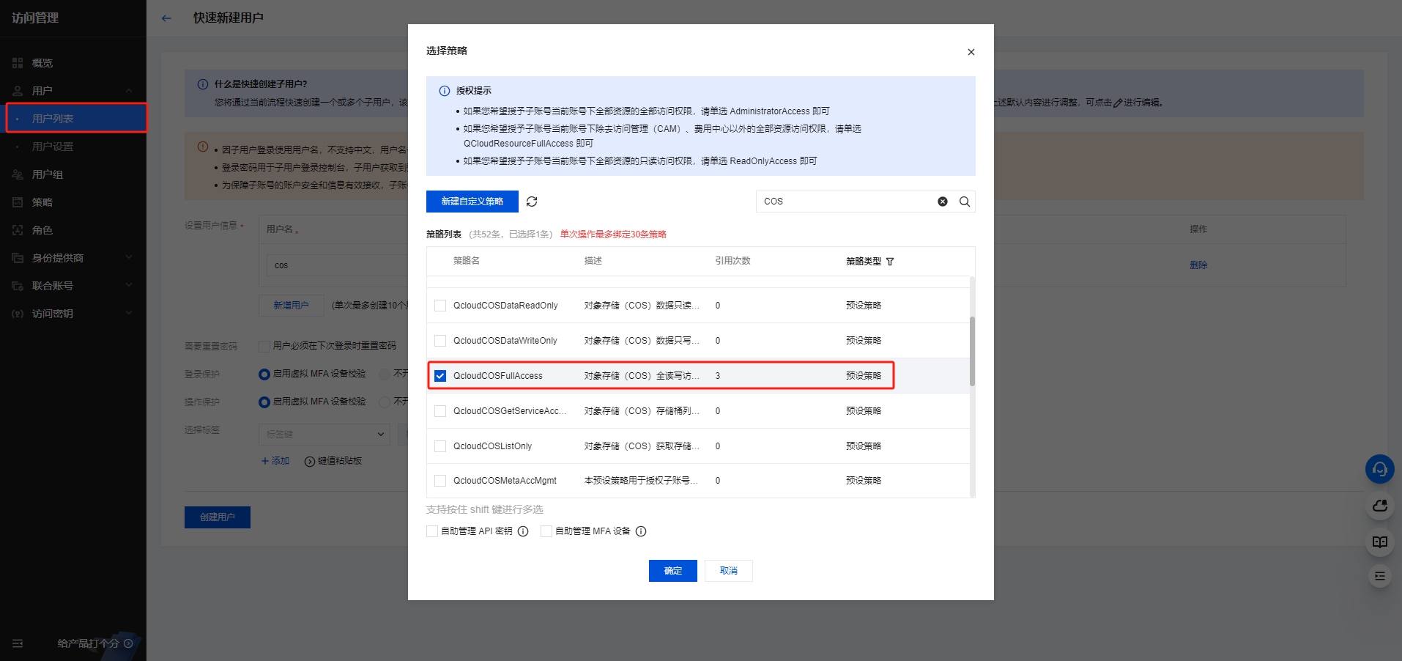Screen dimensions: 1402x661
Task: Tick 用户必须在下次登录时重置密码 checkbox
Action: point(264,346)
